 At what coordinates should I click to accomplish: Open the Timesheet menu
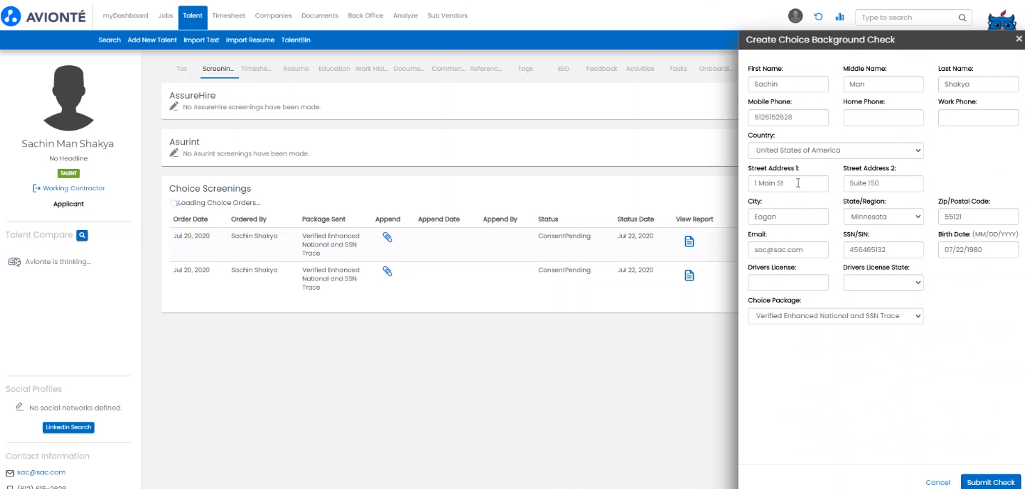pos(229,15)
